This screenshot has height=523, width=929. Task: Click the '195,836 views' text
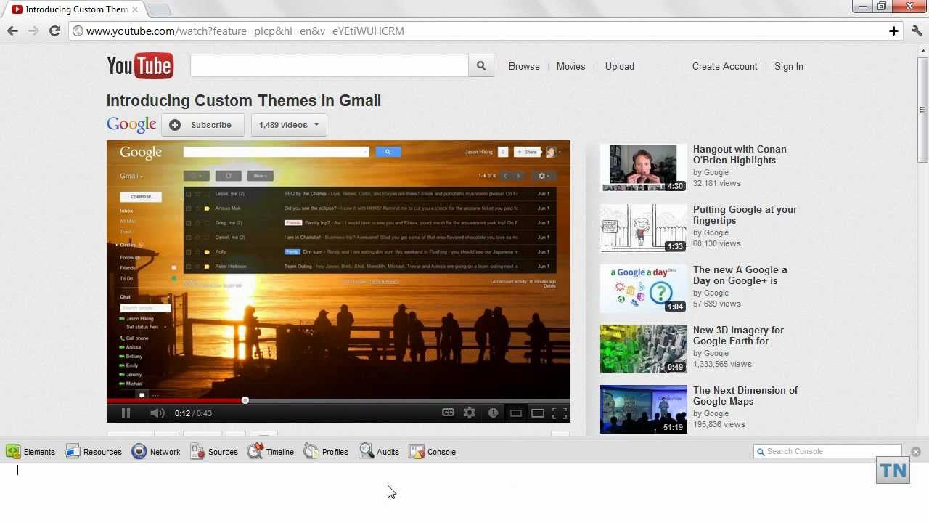[719, 424]
